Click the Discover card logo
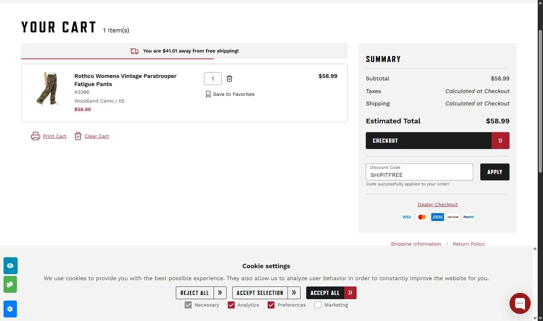This screenshot has width=543, height=321. pyautogui.click(x=453, y=217)
